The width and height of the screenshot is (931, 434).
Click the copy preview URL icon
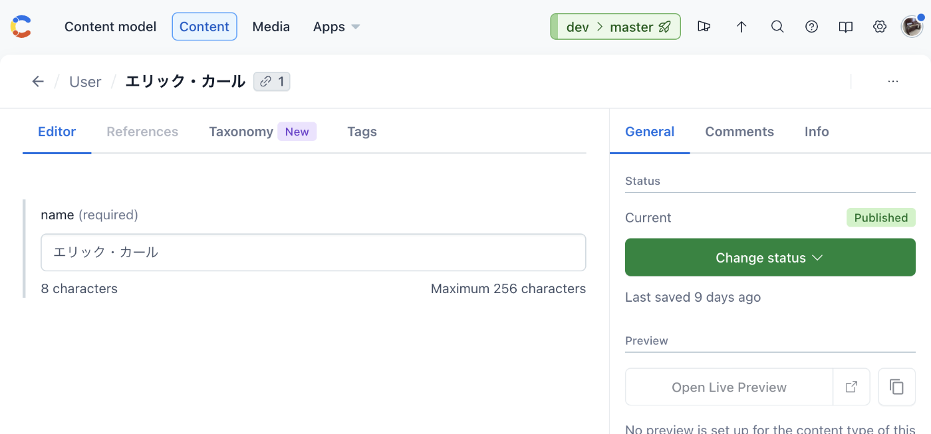[x=896, y=387]
